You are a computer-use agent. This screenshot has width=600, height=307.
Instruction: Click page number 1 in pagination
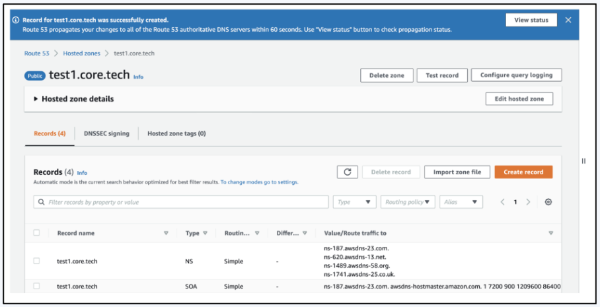click(515, 202)
